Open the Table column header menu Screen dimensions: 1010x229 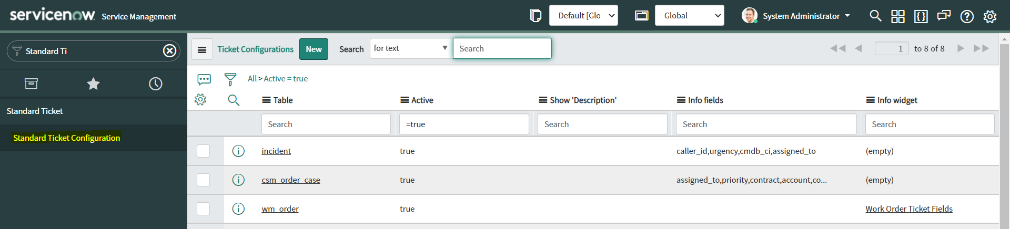click(x=267, y=100)
